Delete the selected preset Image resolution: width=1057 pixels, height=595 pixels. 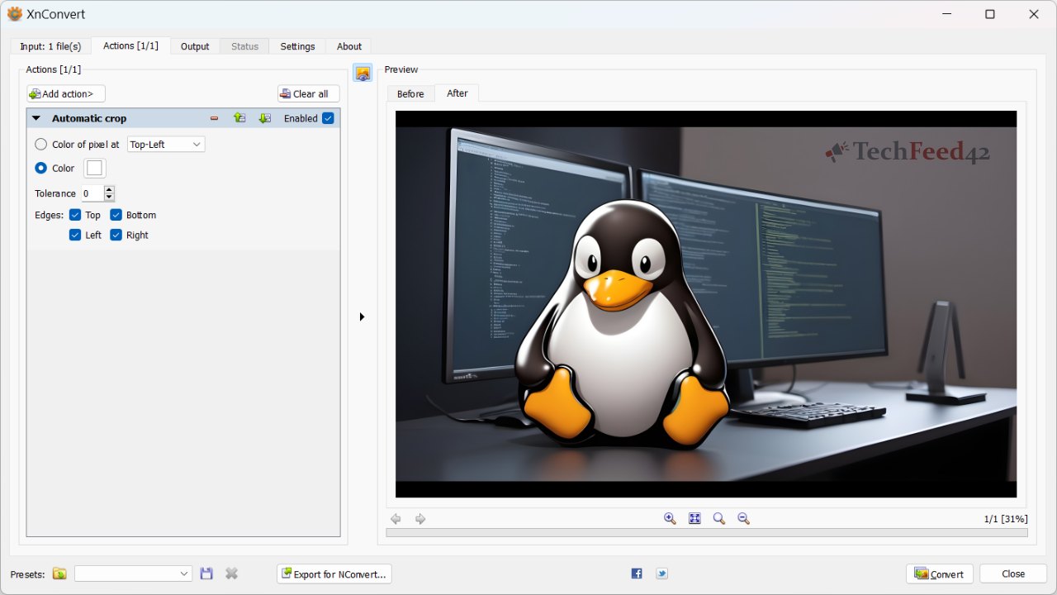coord(232,574)
